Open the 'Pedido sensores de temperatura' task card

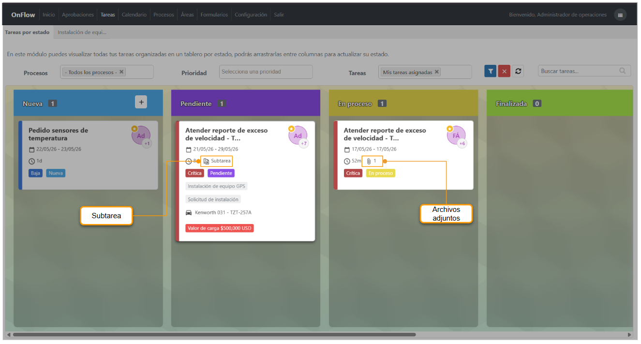coord(88,155)
